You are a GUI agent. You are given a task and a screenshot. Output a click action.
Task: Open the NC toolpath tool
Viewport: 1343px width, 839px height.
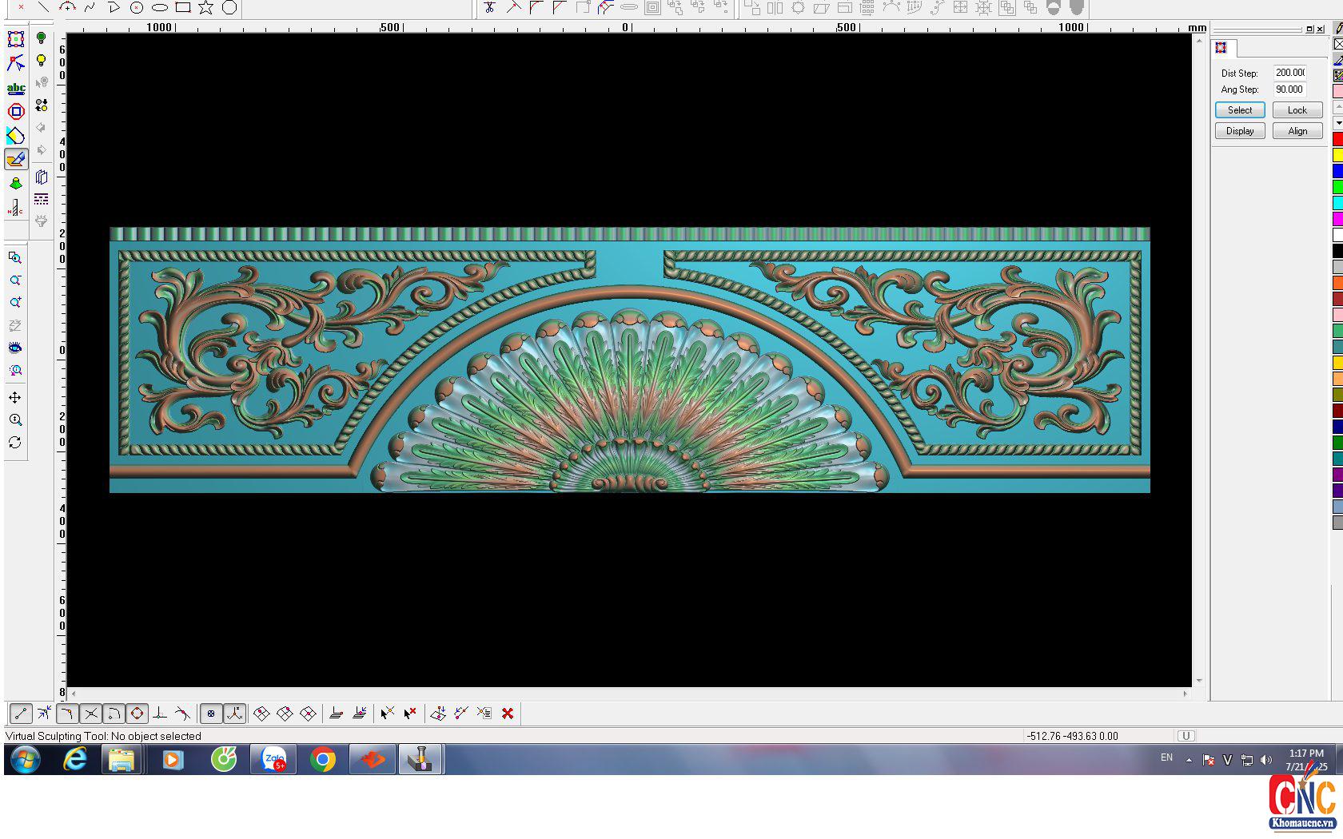[15, 208]
